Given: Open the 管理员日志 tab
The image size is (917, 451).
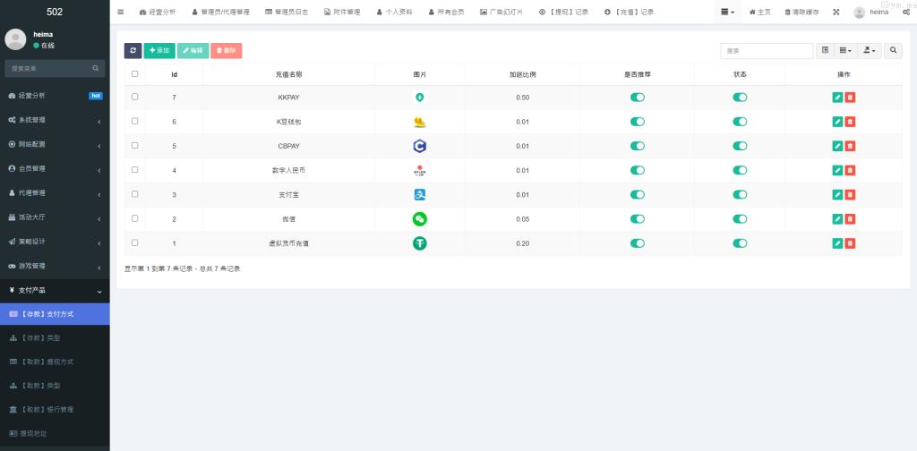Looking at the screenshot, I should coord(287,13).
